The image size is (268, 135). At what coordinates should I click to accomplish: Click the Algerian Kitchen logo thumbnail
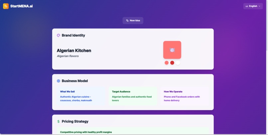click(172, 50)
